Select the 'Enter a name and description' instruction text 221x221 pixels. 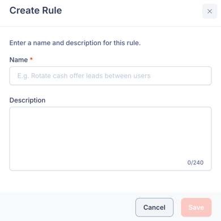[x=75, y=43]
